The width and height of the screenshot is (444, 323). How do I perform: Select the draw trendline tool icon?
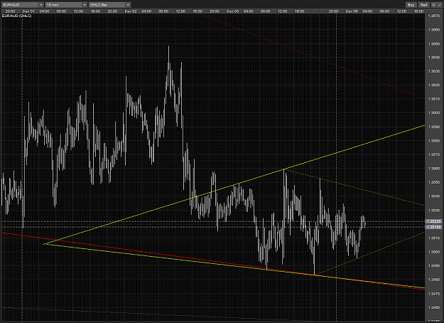pyautogui.click(x=440, y=5)
